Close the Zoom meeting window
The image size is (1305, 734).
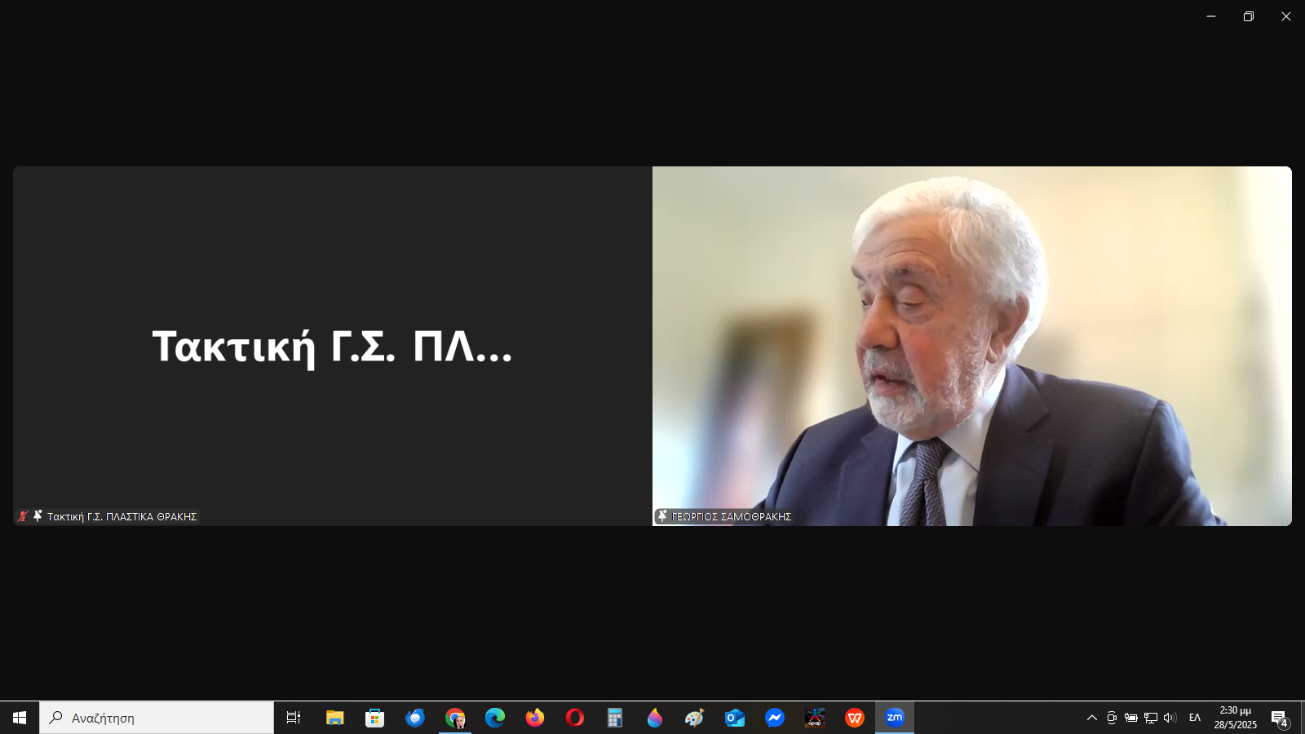click(x=1286, y=16)
